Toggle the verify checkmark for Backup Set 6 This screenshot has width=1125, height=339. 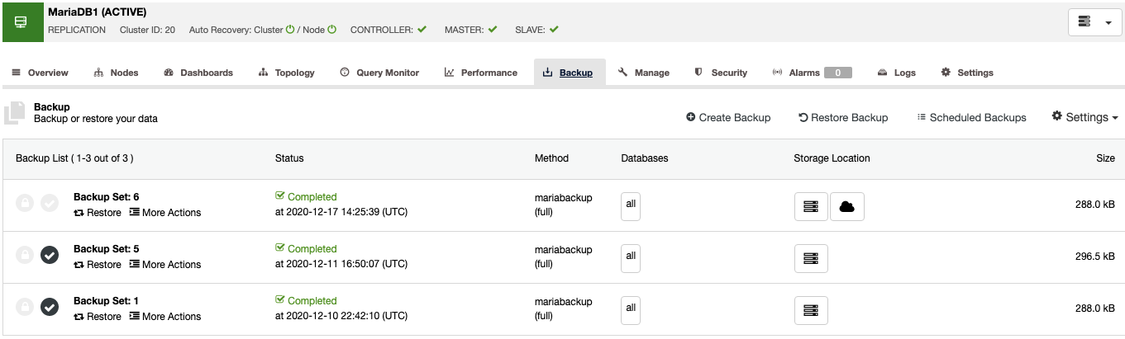(x=50, y=203)
